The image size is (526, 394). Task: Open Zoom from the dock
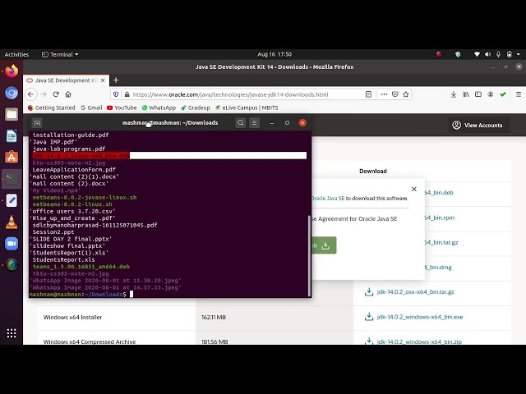click(x=12, y=244)
